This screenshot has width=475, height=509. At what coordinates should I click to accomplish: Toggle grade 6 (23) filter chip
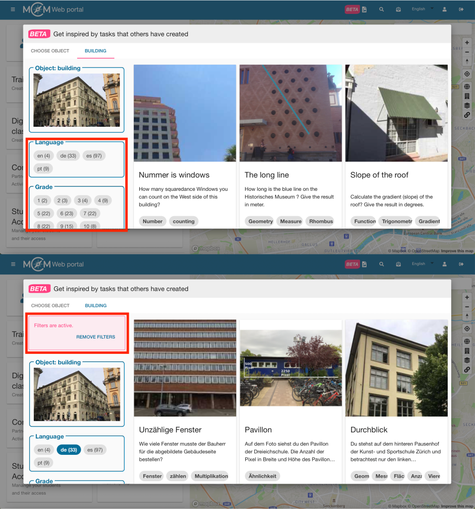[x=67, y=213]
